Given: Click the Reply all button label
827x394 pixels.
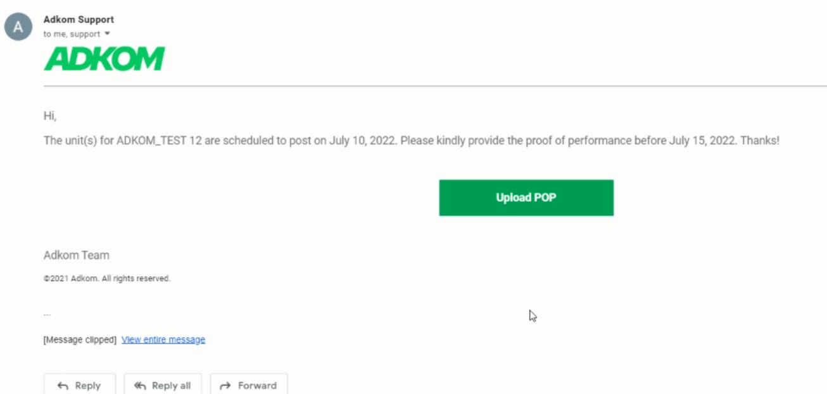Looking at the screenshot, I should point(171,385).
